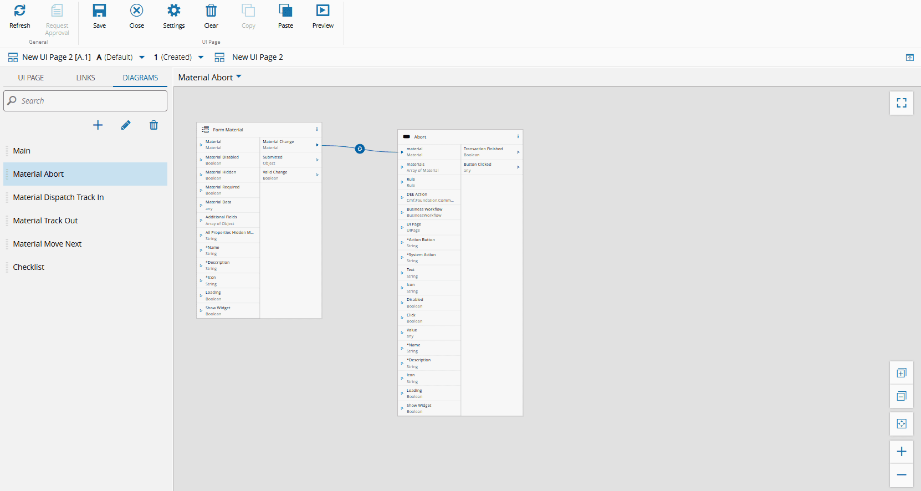
Task: Toggle fullscreen diagram view
Action: (901, 103)
